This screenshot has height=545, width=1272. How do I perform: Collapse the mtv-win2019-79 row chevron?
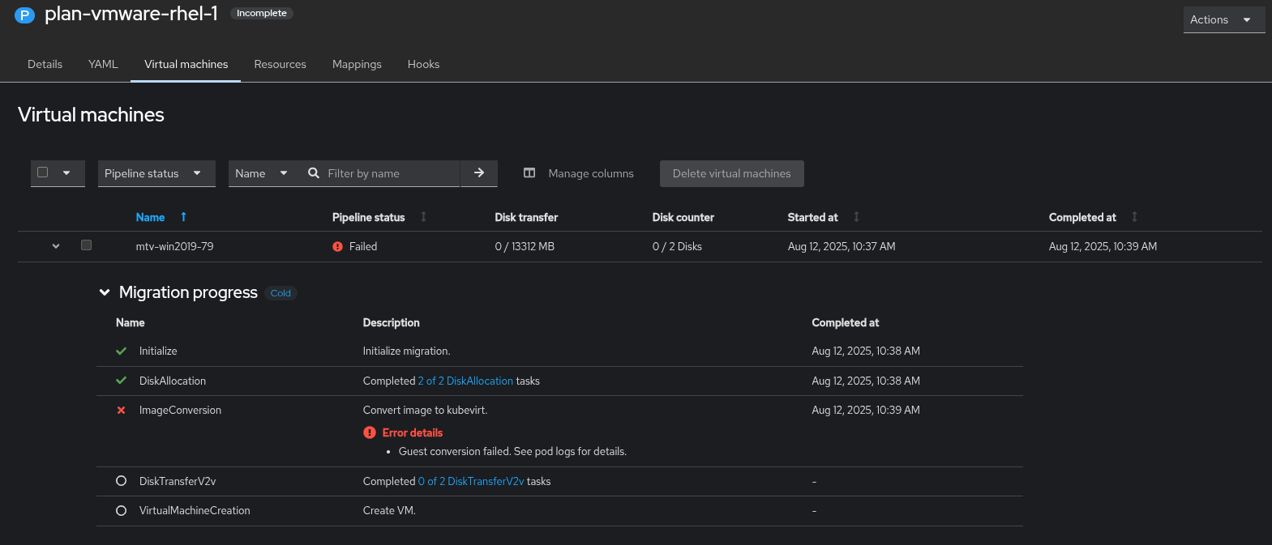click(56, 246)
